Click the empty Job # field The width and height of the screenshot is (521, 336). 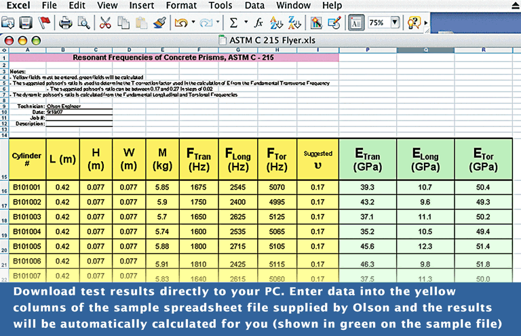point(79,118)
